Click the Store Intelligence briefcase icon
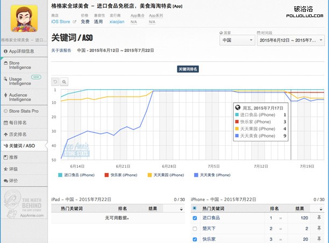329x243 pixels. coord(6,63)
